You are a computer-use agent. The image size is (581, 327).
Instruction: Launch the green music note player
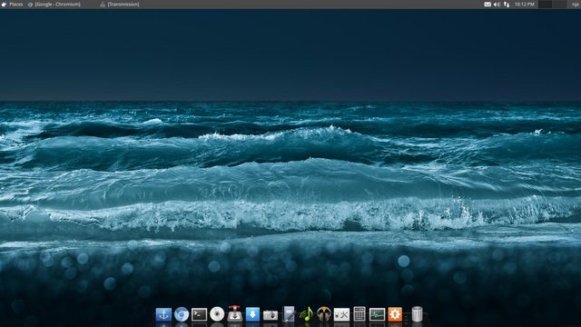click(306, 314)
